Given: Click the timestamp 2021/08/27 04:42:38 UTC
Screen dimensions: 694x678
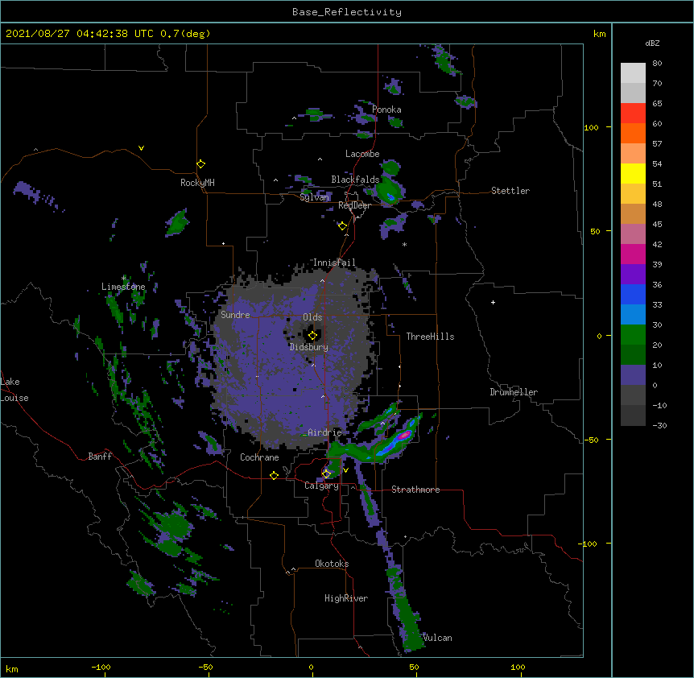Looking at the screenshot, I should click(x=80, y=34).
